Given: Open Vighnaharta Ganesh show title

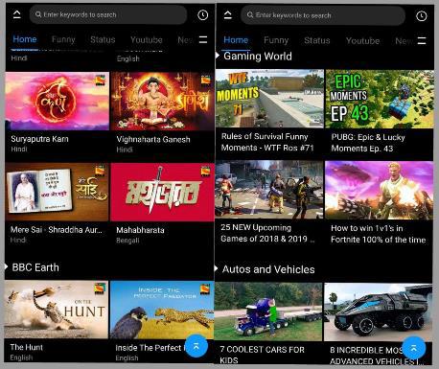Looking at the screenshot, I should pos(153,139).
